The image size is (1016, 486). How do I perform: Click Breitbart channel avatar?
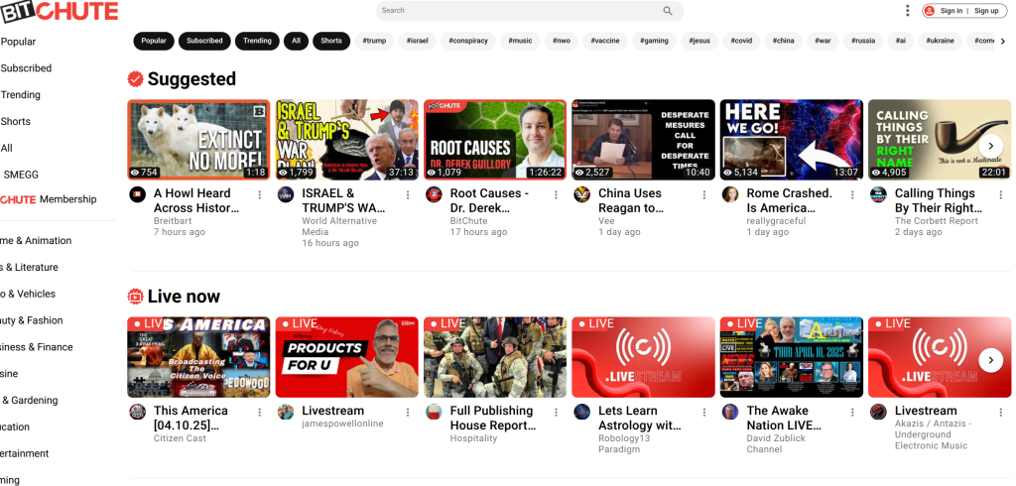coord(137,194)
